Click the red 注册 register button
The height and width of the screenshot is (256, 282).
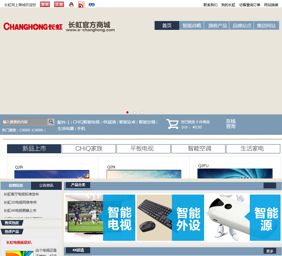(59, 4)
